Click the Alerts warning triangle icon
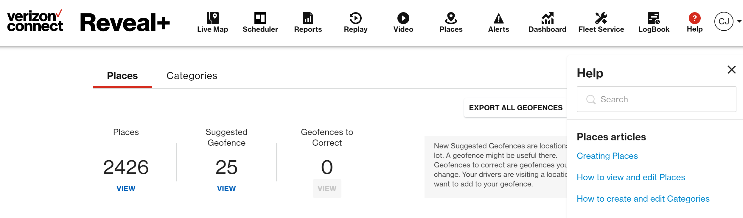The width and height of the screenshot is (743, 218). (x=498, y=18)
